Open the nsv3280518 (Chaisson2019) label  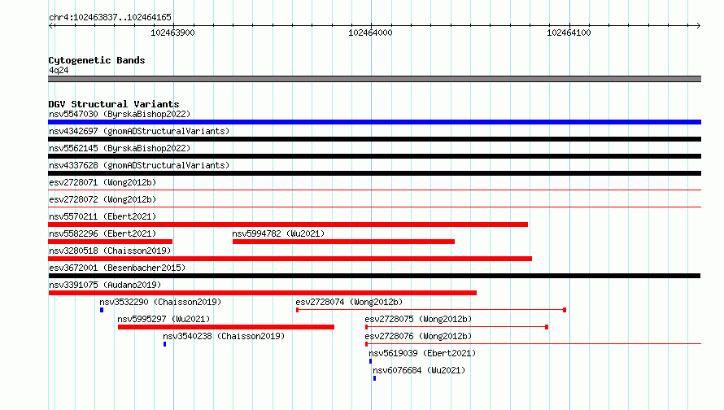[x=110, y=251]
